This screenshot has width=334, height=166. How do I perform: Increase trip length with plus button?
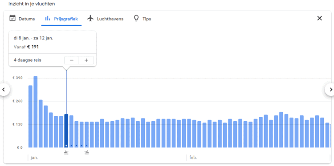pos(86,60)
